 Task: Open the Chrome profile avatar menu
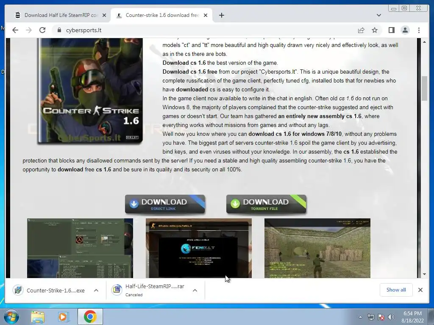point(405,30)
